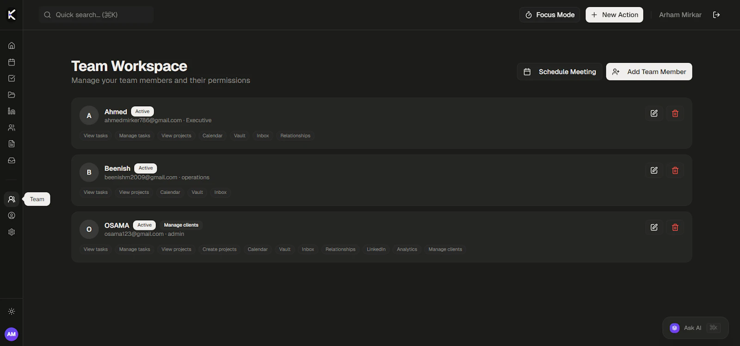Click Ahmed's Inbox permission tag
Screen dimensions: 740x346
point(263,136)
